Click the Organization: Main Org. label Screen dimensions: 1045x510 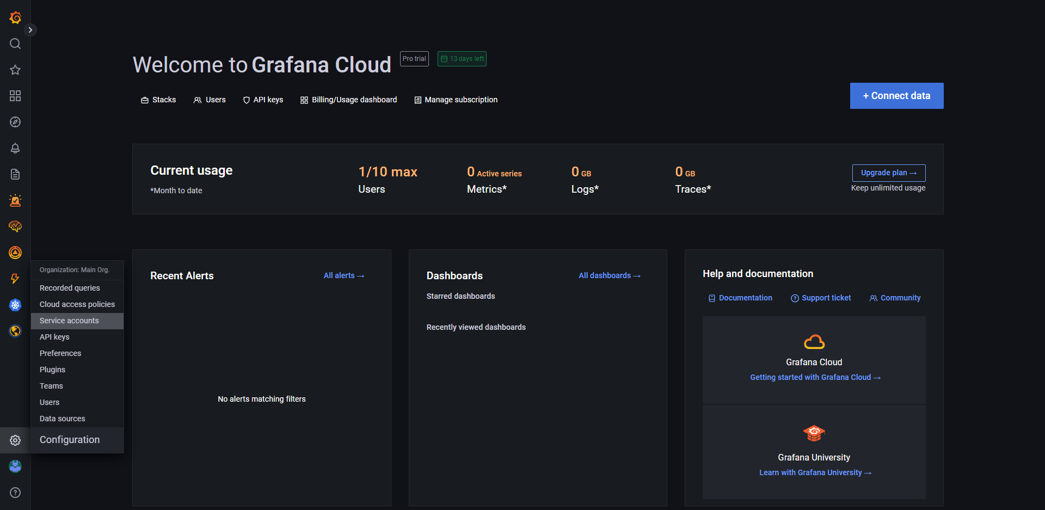[x=75, y=270]
